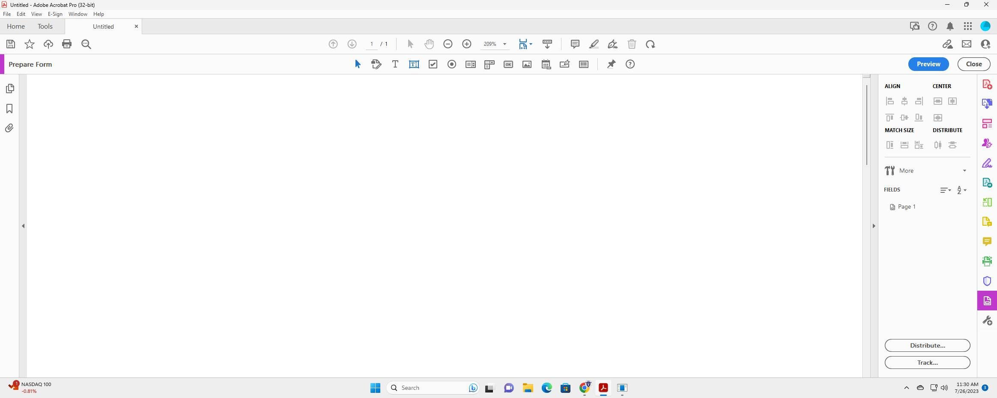Open find text search magnifier
The image size is (997, 398).
pyautogui.click(x=86, y=44)
